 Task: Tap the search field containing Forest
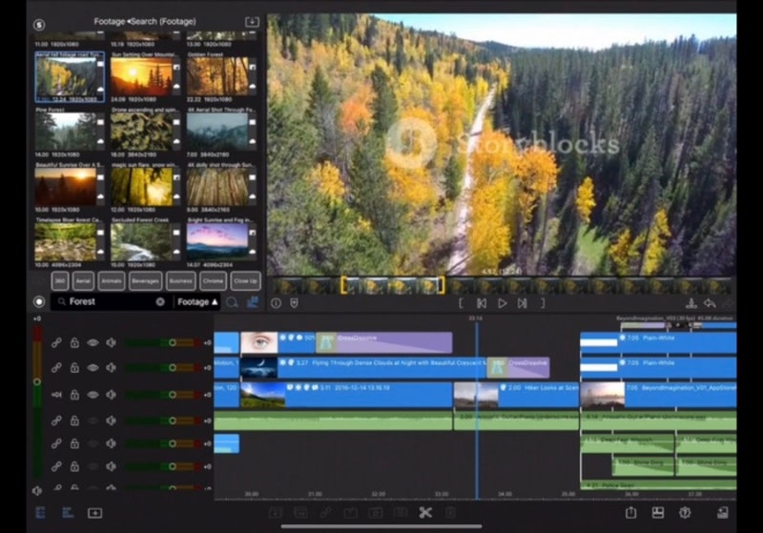click(x=111, y=302)
